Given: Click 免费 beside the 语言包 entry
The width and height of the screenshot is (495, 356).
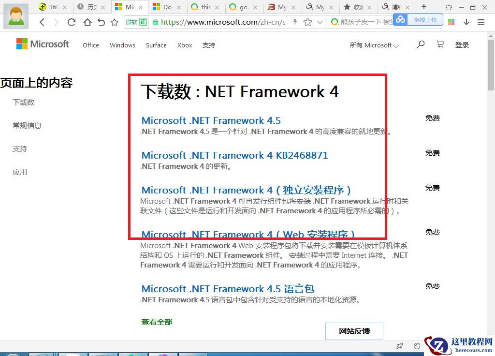Looking at the screenshot, I should (432, 286).
